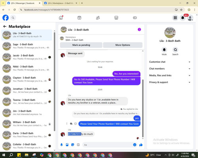
Task: Open the Jim 3-Bed1-Bath conversation
Action: 27,113
